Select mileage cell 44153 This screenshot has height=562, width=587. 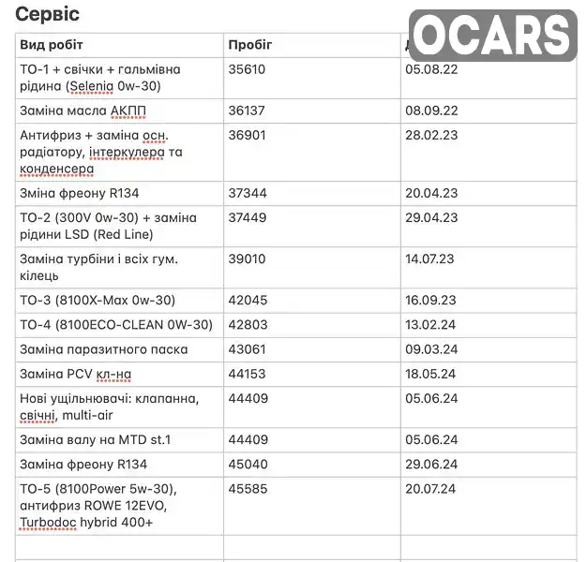pyautogui.click(x=312, y=374)
